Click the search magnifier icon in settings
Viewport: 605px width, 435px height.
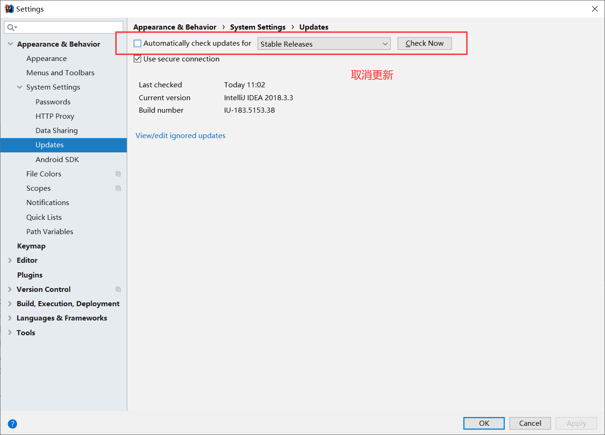click(12, 27)
